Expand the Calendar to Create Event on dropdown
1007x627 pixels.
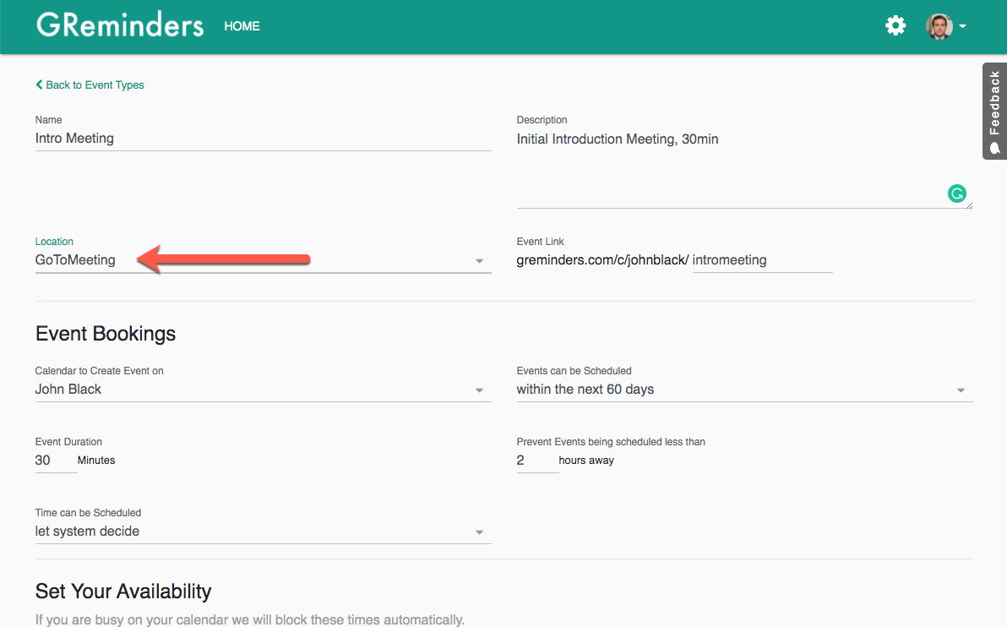pyautogui.click(x=479, y=390)
